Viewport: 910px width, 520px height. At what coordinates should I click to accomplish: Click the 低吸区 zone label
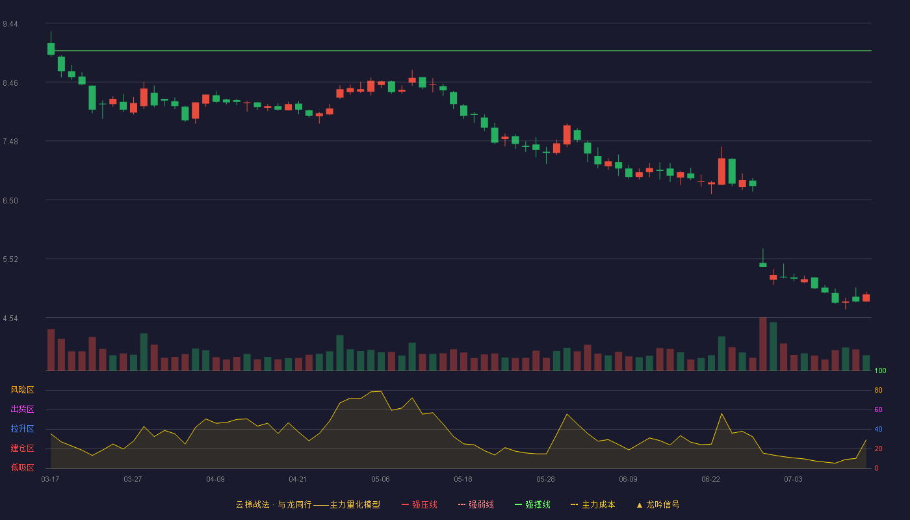[x=22, y=467]
